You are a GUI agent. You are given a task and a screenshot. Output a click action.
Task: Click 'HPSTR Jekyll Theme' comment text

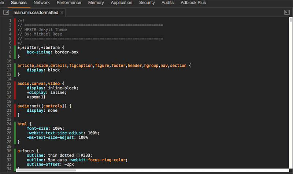click(45, 30)
